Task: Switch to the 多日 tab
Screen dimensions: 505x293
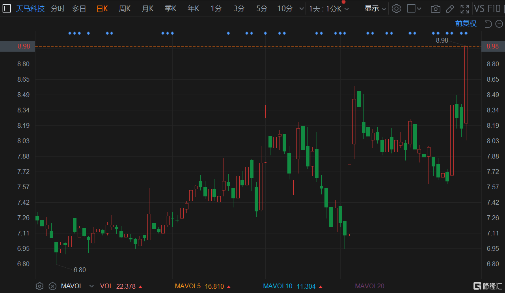Action: tap(79, 8)
